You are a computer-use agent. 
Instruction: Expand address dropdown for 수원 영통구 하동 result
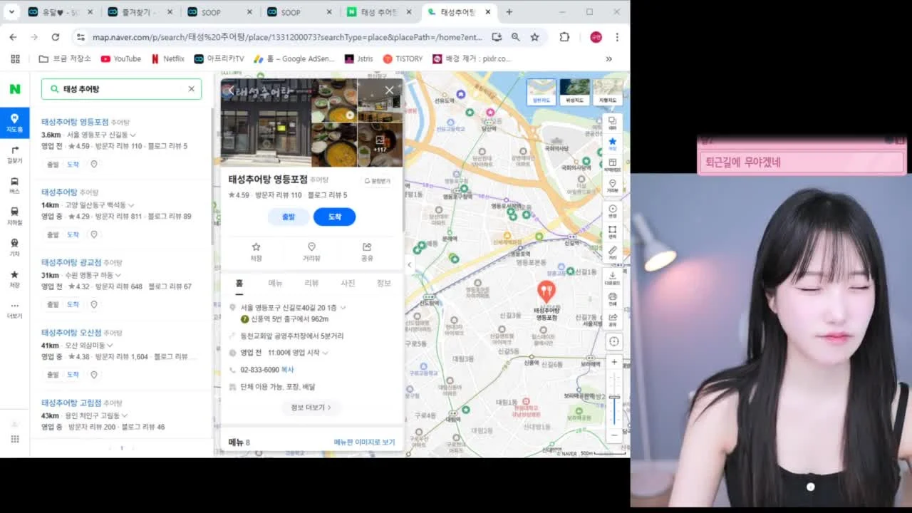click(x=118, y=275)
